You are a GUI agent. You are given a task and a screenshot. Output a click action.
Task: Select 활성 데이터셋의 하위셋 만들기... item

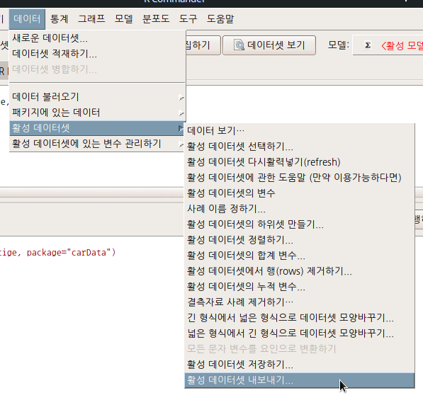tap(300, 224)
